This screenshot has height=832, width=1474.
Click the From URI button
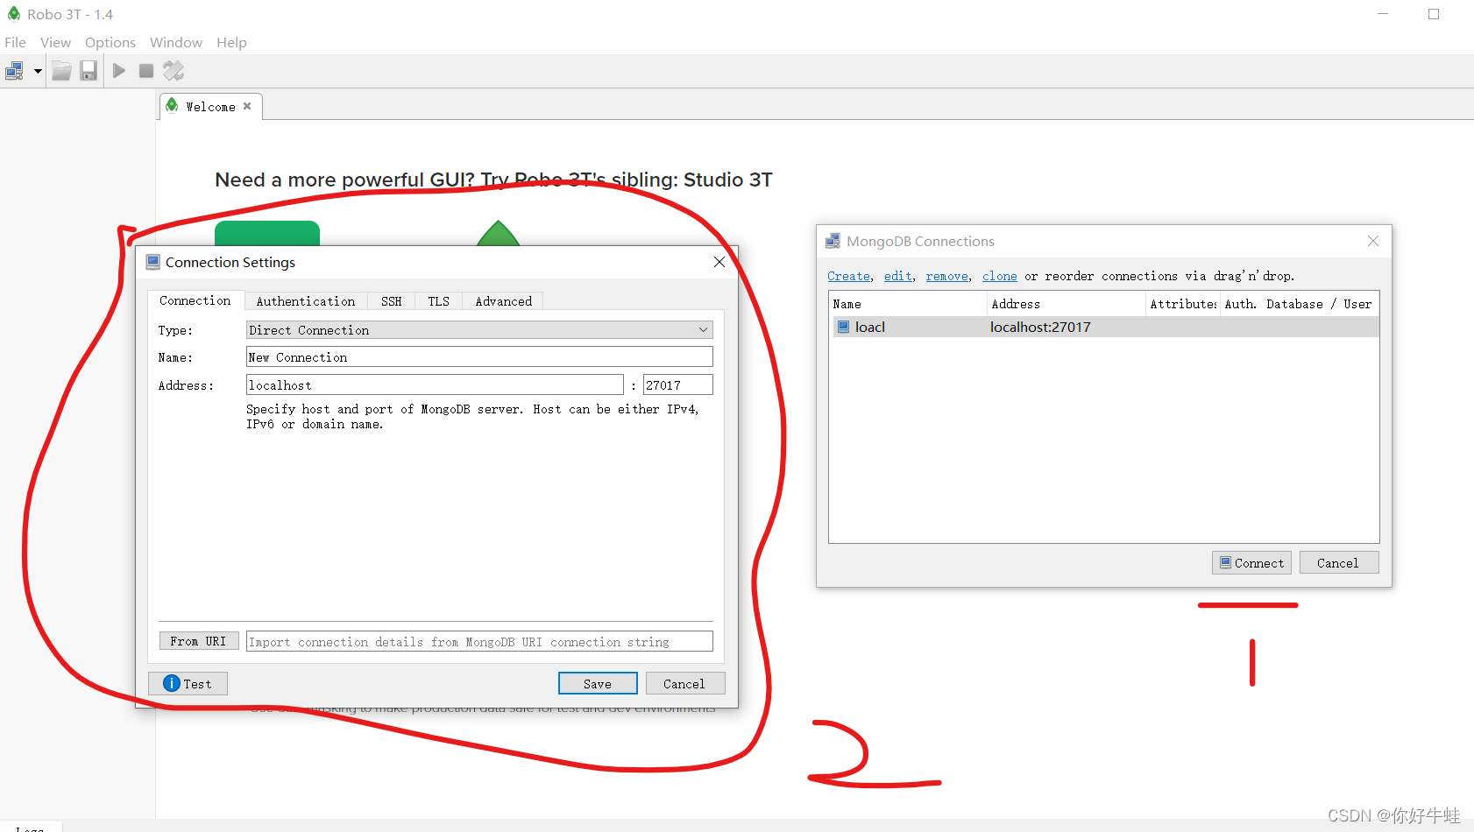coord(198,641)
